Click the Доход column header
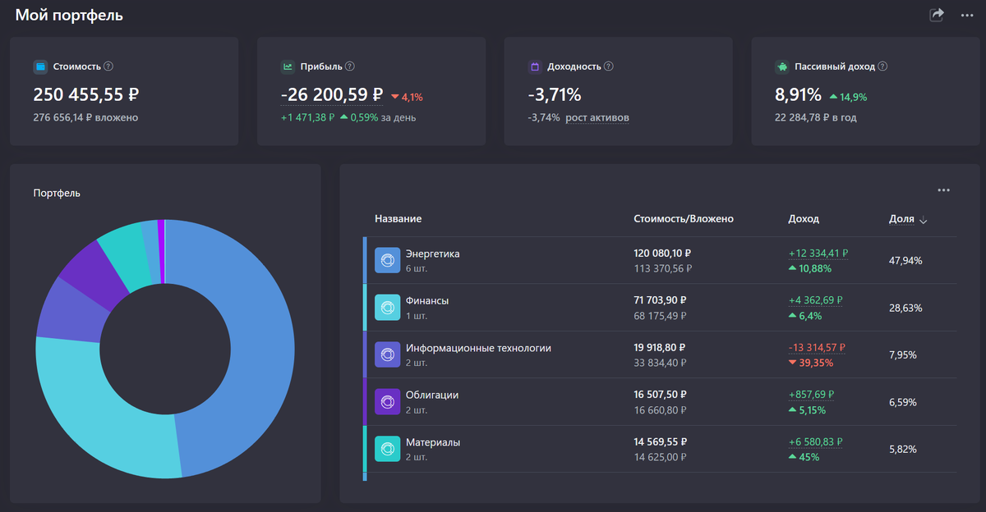The image size is (986, 512). (x=804, y=219)
